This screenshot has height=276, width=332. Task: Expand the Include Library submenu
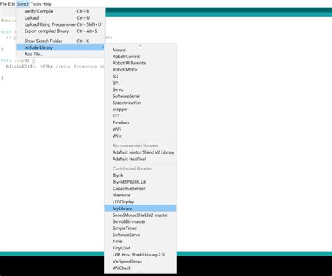(61, 48)
